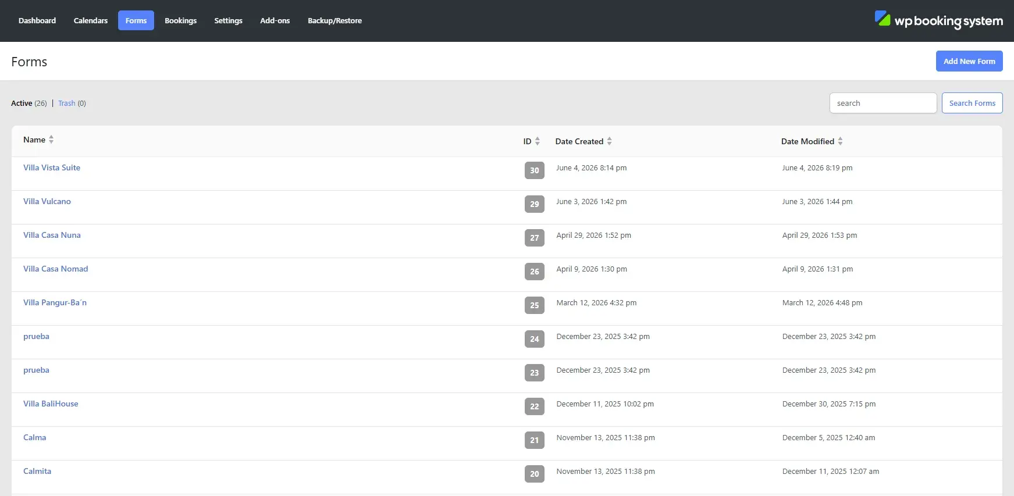Viewport: 1014px width, 496px height.
Task: Click modified date December 5, 2025 12:40 am
Action: point(828,437)
